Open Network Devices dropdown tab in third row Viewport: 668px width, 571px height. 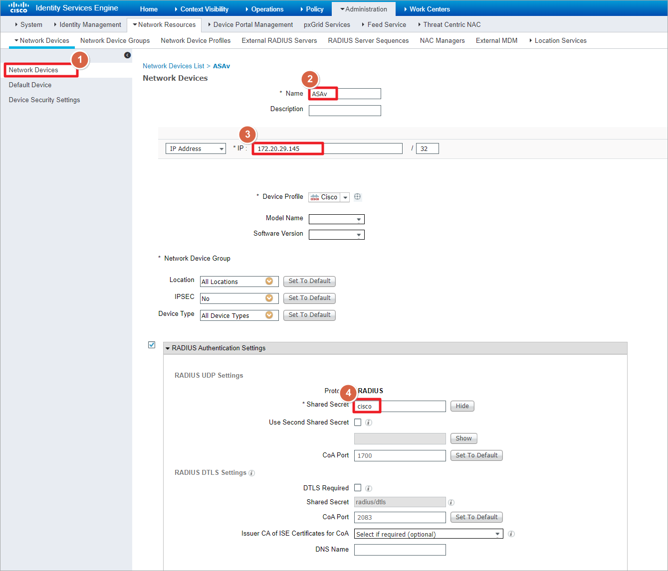point(42,40)
